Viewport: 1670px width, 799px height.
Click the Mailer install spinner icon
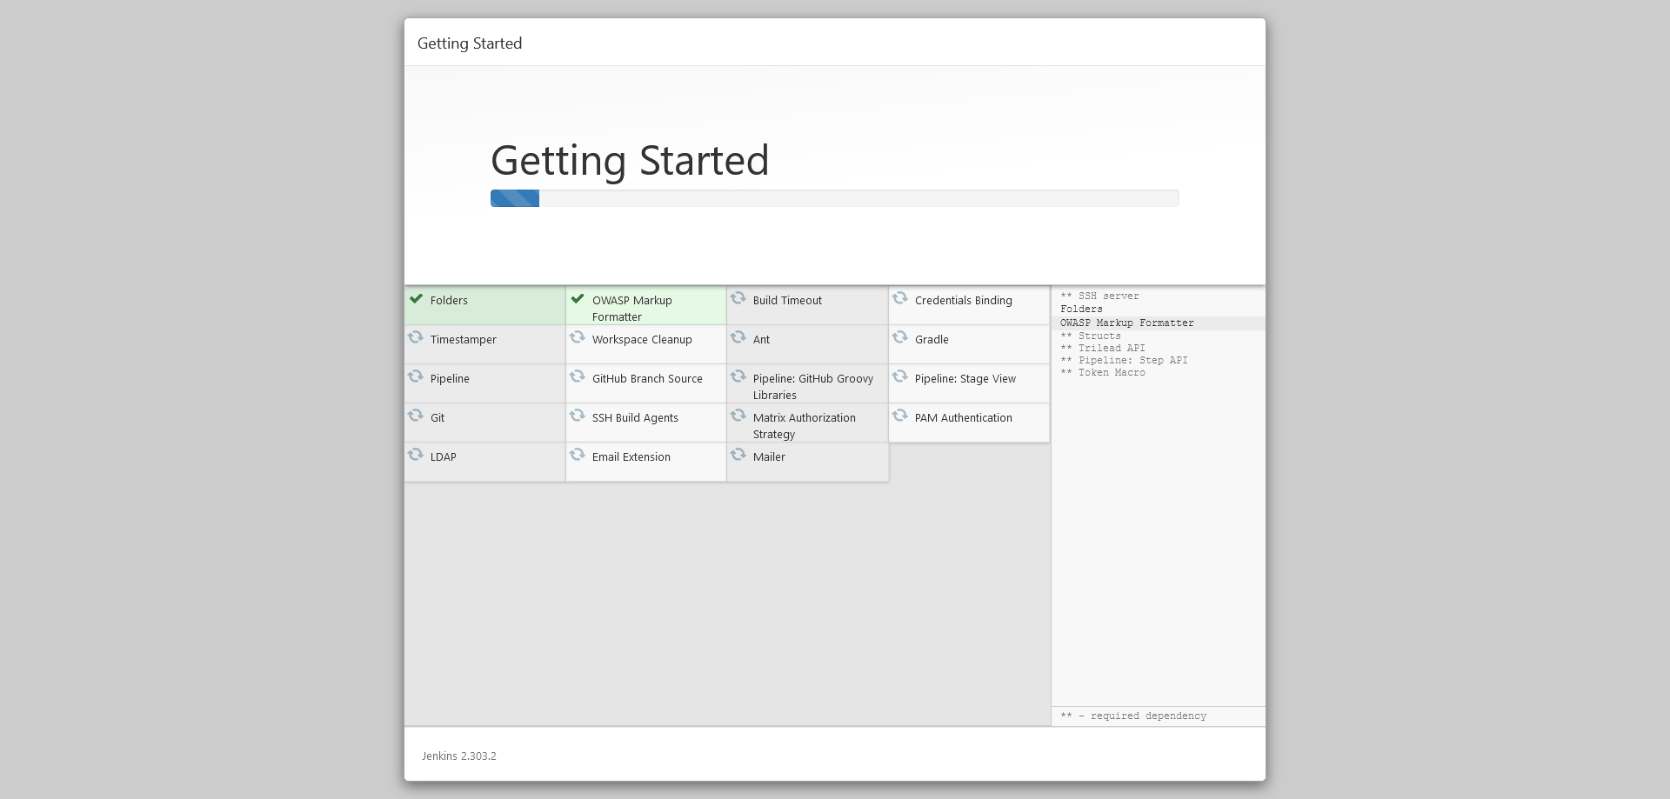[x=738, y=455]
